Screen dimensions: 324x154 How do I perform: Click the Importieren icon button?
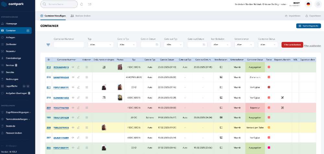coord(293,16)
